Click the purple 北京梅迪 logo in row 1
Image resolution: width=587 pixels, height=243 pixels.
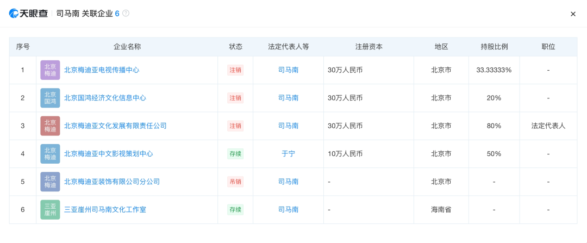tap(50, 70)
